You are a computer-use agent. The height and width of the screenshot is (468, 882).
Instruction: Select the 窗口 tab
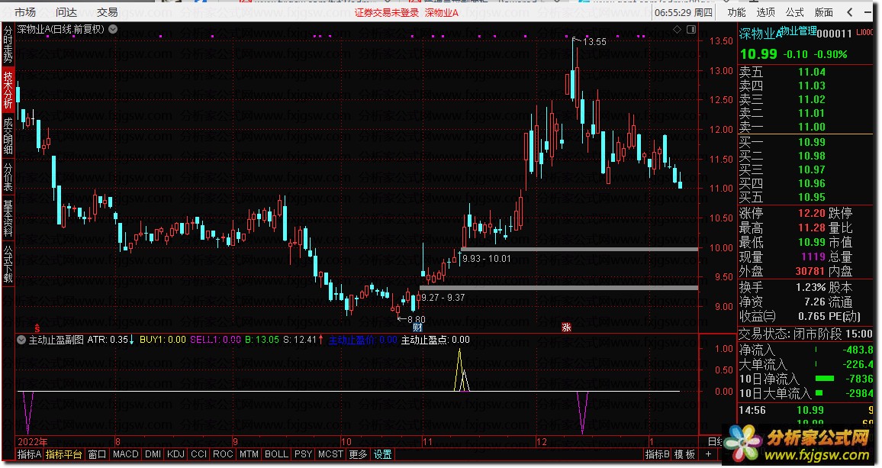98,454
